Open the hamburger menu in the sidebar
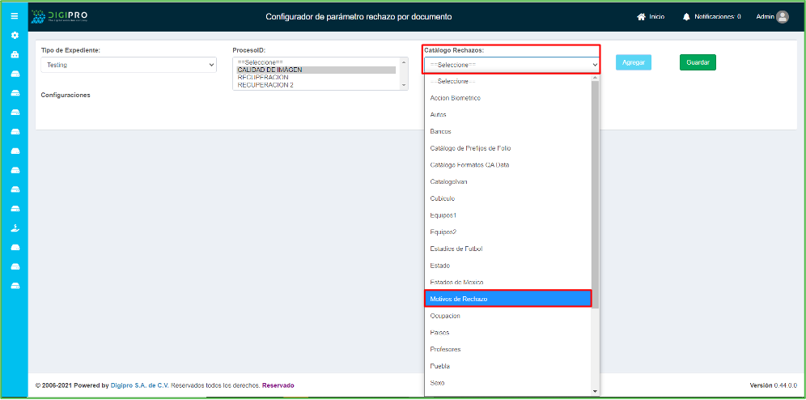The width and height of the screenshot is (806, 400). click(14, 15)
